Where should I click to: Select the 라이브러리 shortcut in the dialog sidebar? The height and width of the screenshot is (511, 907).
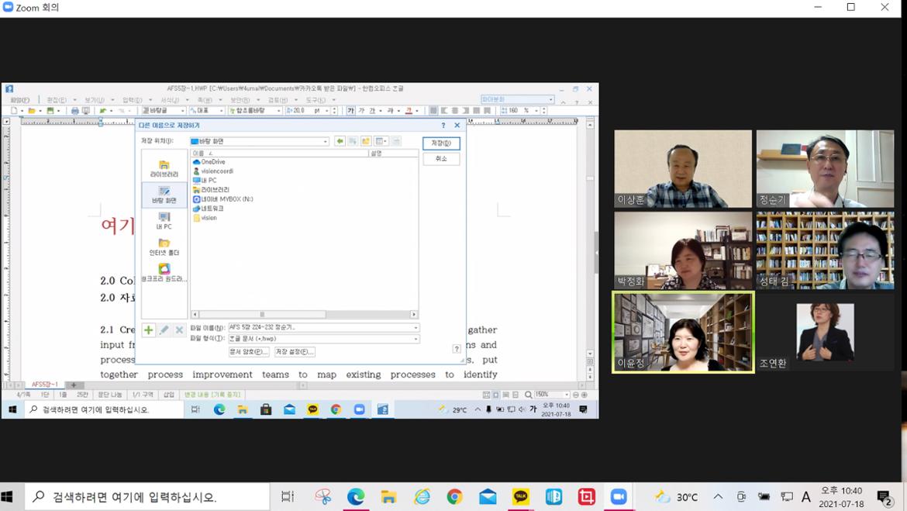click(164, 168)
